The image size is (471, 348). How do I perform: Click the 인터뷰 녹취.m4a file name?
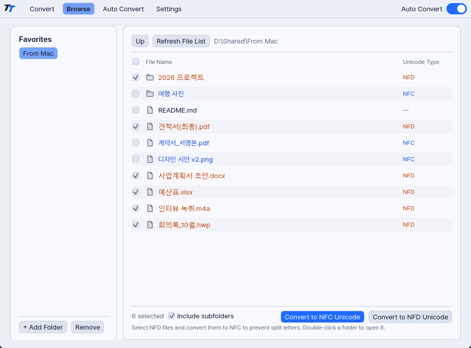point(184,208)
